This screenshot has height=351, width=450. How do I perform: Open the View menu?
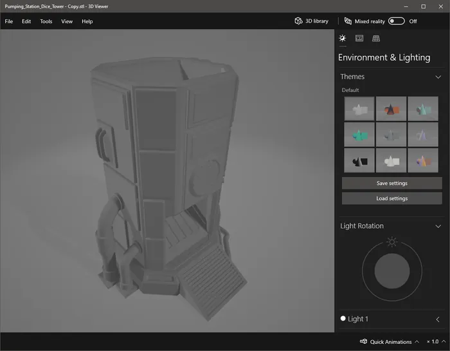click(67, 21)
